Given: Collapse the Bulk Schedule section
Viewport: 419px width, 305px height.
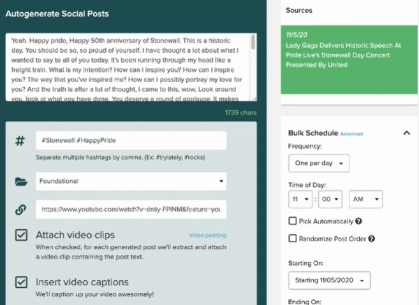Looking at the screenshot, I should (406, 133).
